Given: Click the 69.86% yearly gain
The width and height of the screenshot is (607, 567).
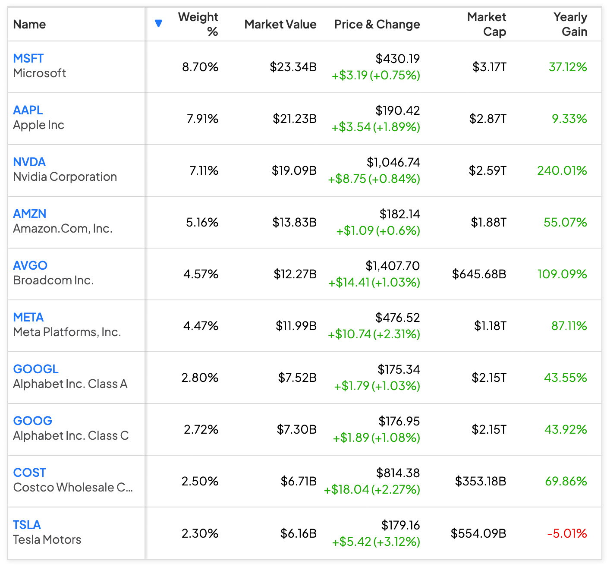Looking at the screenshot, I should click(566, 481).
